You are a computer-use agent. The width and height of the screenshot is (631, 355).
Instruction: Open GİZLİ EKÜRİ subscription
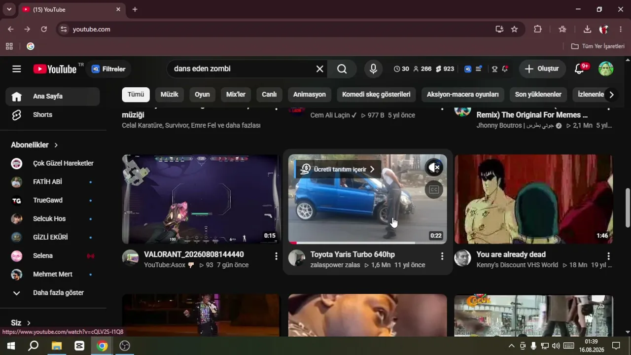coord(53,237)
